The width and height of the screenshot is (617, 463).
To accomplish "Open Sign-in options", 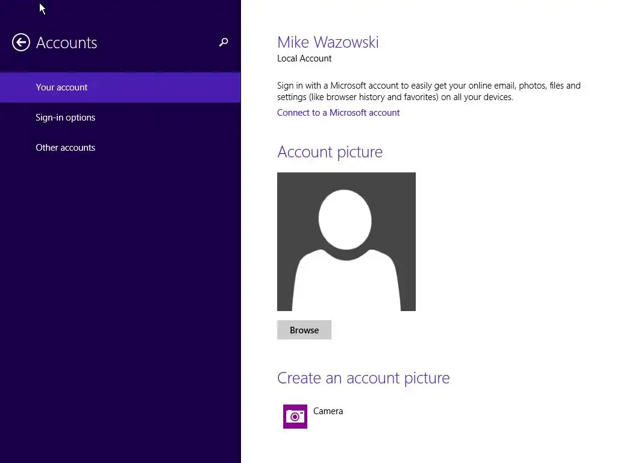I will click(121, 118).
